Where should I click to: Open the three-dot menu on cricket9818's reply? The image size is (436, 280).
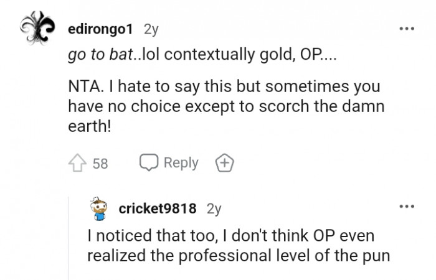(407, 206)
